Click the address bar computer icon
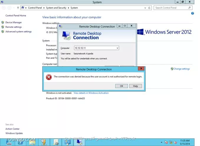 pyautogui.click(x=23, y=8)
